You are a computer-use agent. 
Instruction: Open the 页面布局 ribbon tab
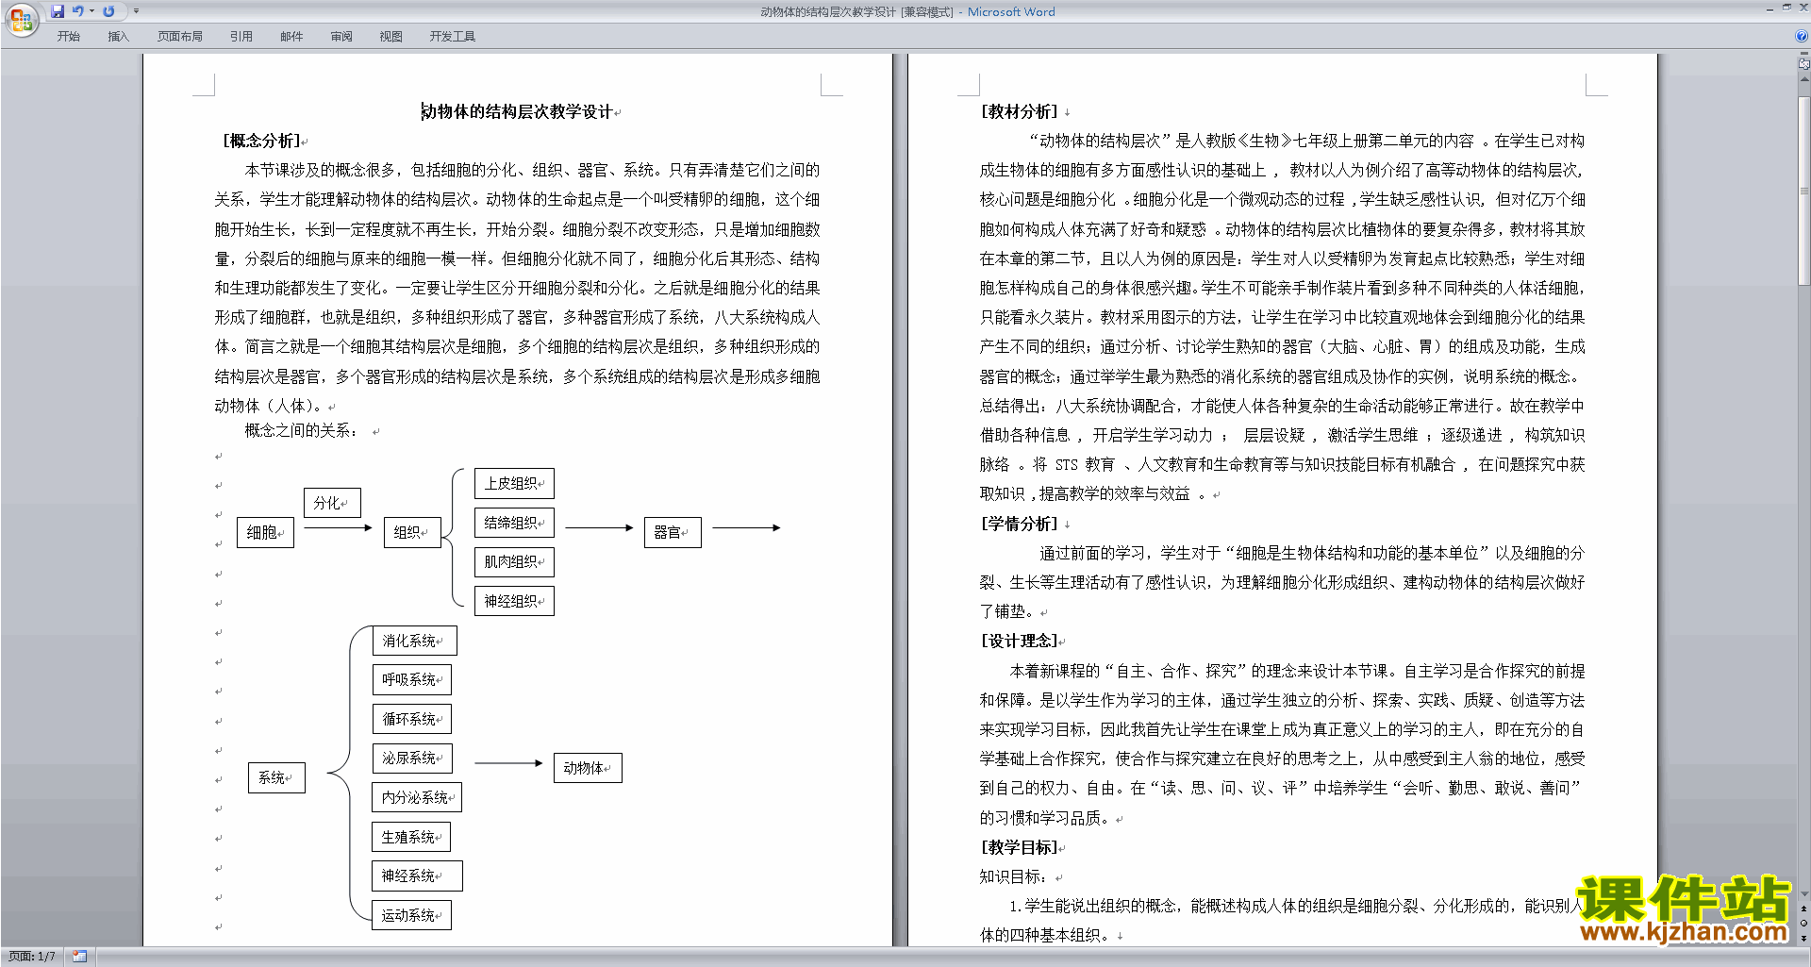point(180,37)
